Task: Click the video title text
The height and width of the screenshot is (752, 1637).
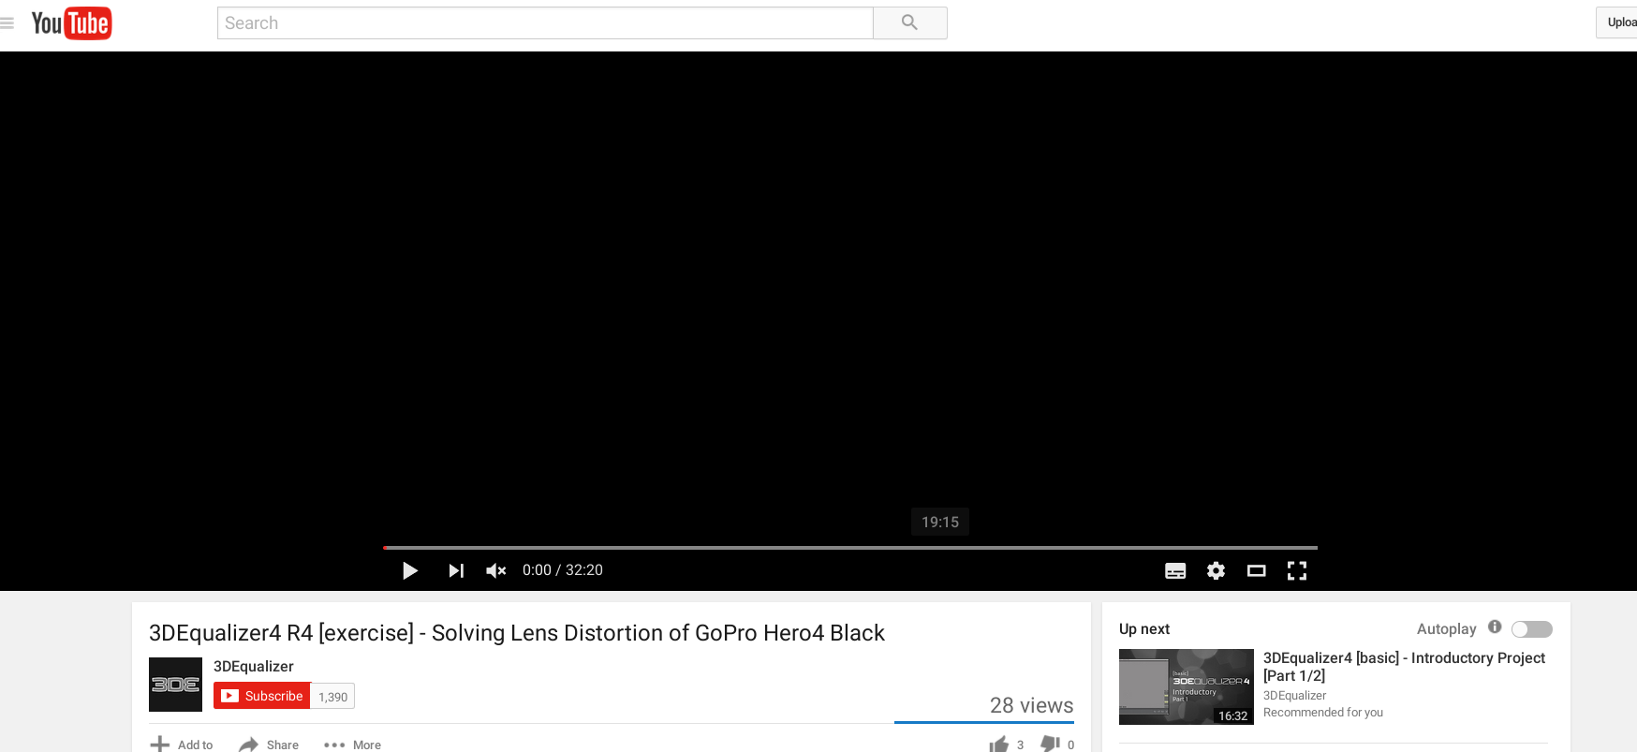Action: pyautogui.click(x=517, y=633)
